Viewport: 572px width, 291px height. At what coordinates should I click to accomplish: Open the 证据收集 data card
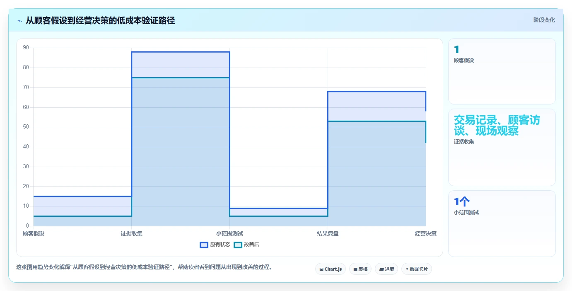click(502, 147)
